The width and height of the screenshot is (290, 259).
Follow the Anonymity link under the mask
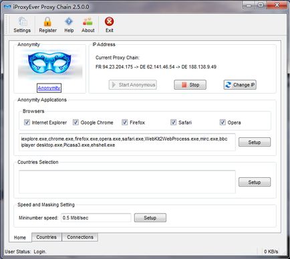pyautogui.click(x=49, y=88)
